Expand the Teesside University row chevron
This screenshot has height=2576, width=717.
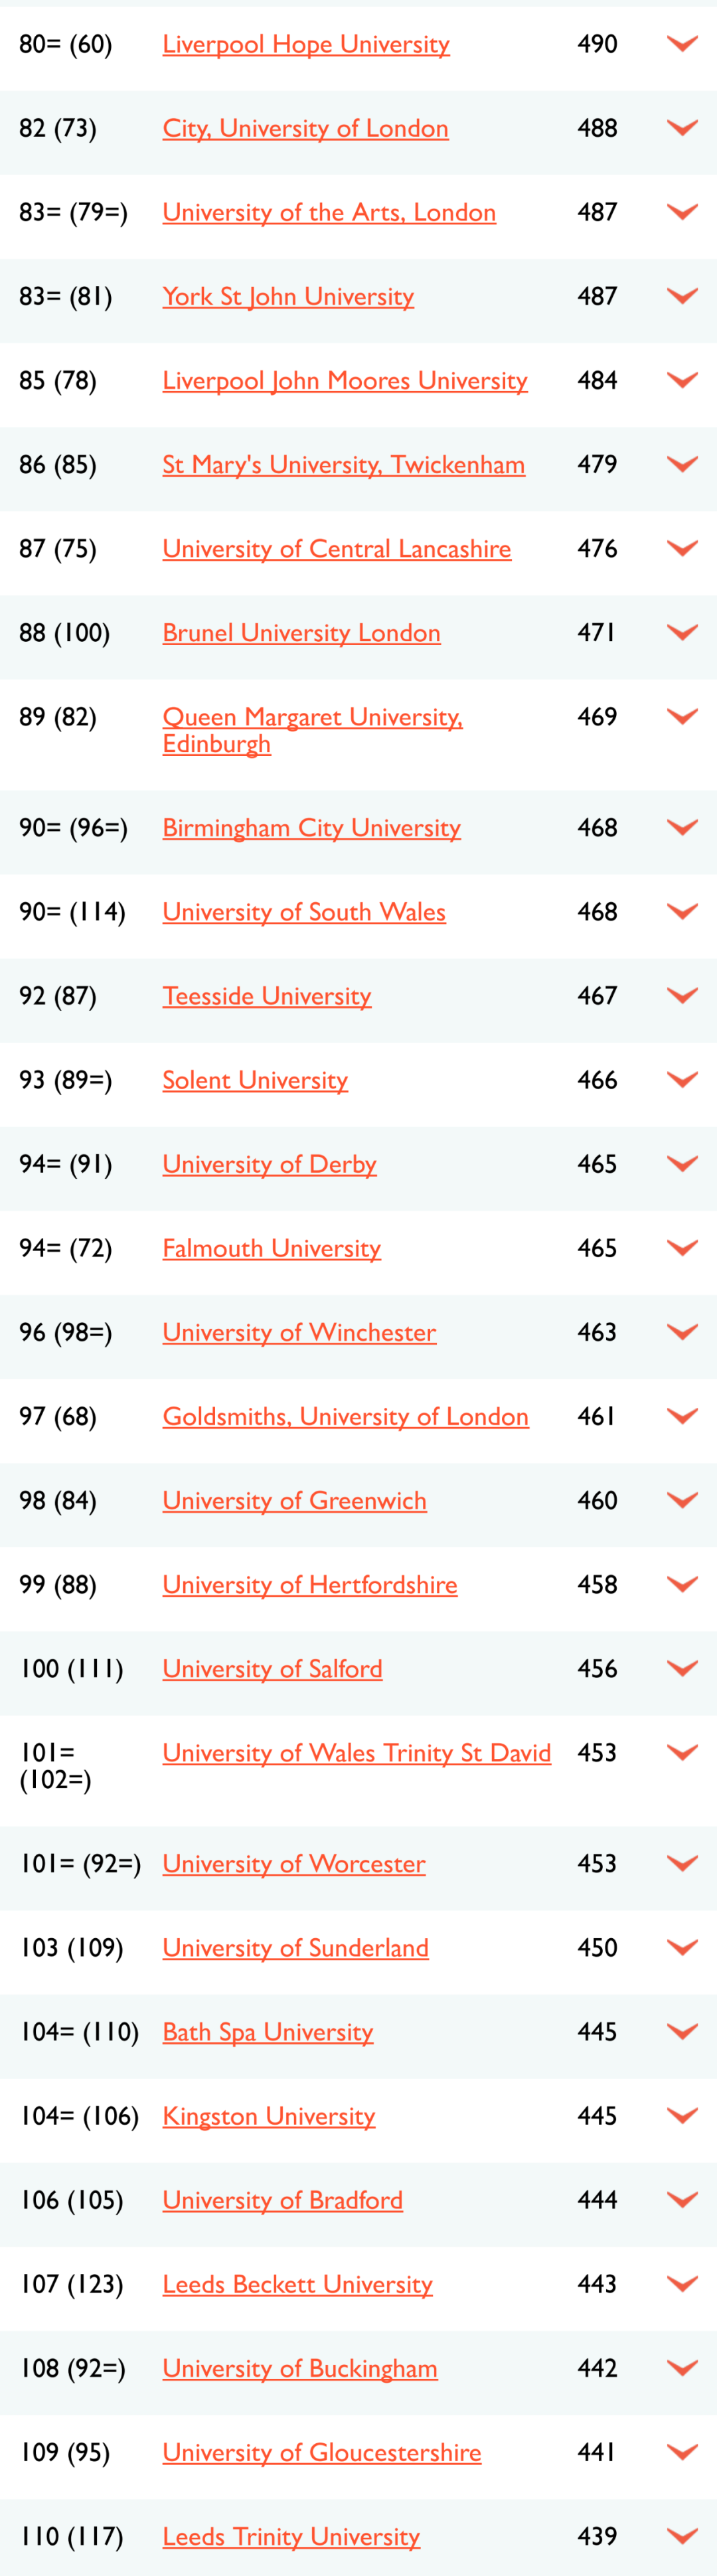pos(682,995)
